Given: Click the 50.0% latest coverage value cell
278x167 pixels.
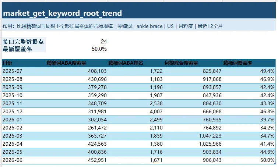Looking at the screenshot, I should (x=77, y=49).
